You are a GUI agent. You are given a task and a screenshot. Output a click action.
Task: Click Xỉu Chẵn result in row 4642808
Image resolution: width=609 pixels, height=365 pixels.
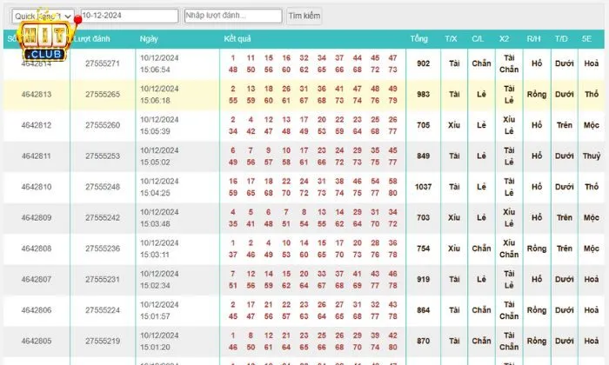click(509, 249)
